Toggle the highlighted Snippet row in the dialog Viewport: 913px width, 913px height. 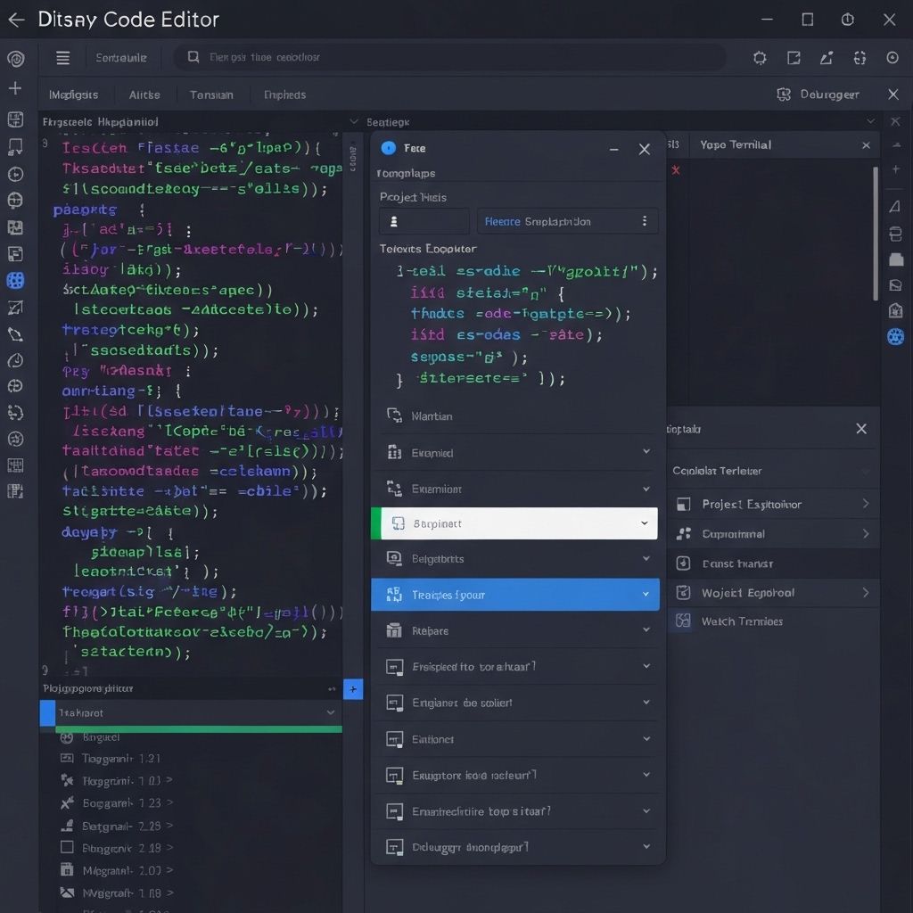tap(514, 523)
